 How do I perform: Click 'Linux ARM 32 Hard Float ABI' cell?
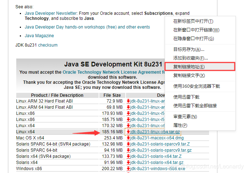pos(44,101)
